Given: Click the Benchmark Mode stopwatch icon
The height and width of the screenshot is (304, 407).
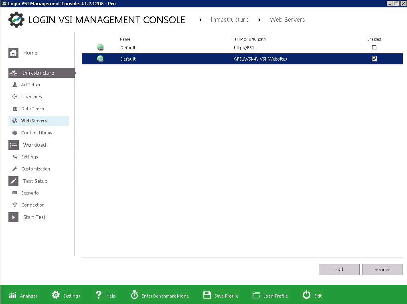Looking at the screenshot, I should coord(134,295).
